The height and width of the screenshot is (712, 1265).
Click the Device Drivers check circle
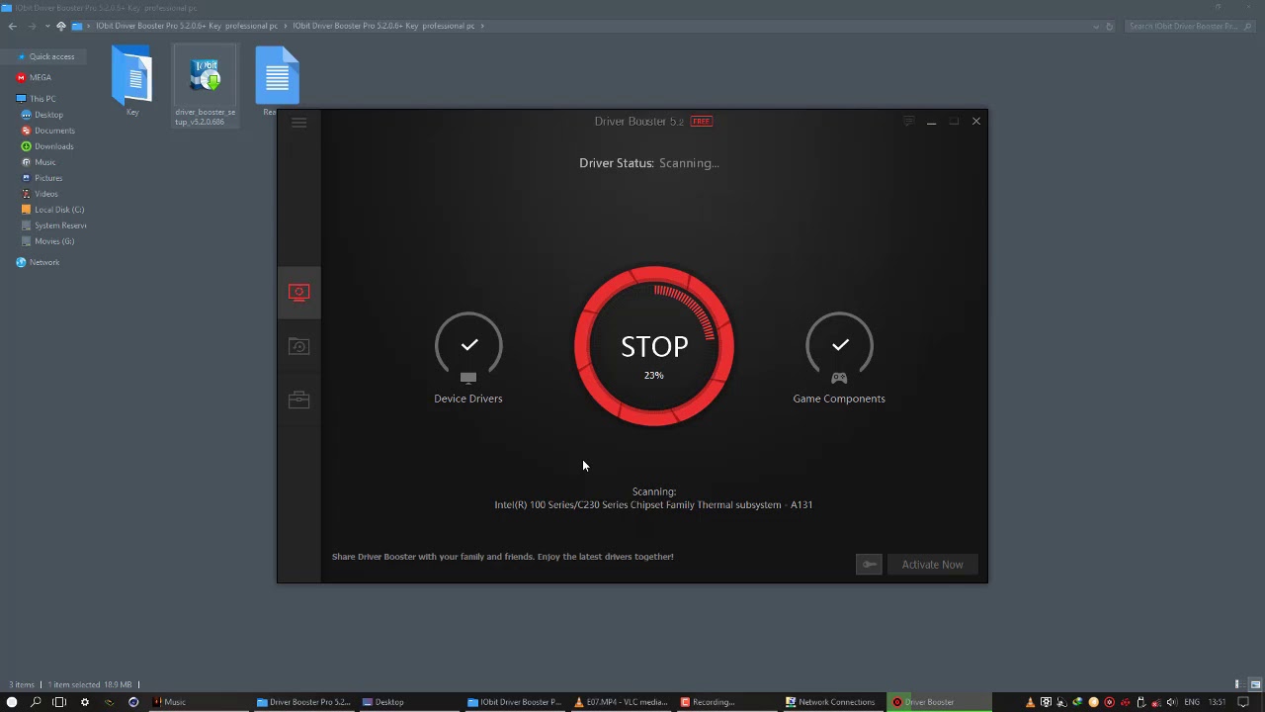(468, 345)
